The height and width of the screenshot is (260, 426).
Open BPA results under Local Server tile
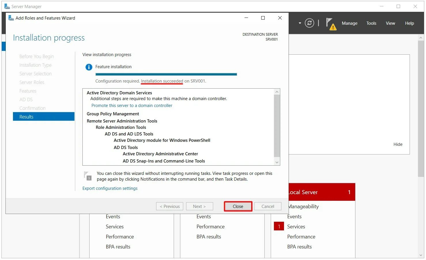click(x=300, y=247)
